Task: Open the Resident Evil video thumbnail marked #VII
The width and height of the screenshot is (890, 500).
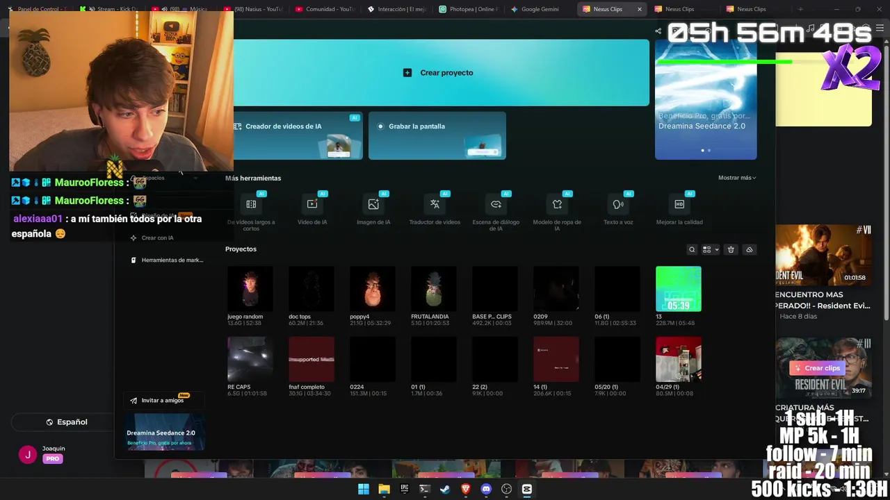Action: (x=823, y=255)
